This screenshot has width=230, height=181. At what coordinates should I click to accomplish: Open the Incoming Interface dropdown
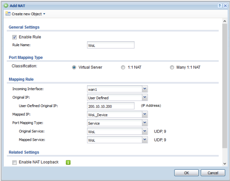pyautogui.click(x=145, y=89)
